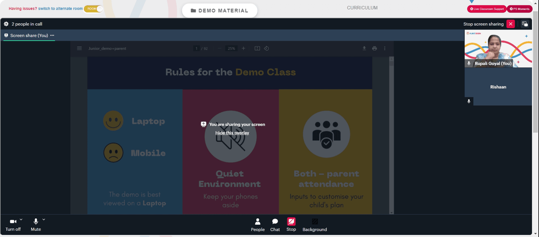Click the red X stop sharing button
This screenshot has width=539, height=237.
[510, 24]
